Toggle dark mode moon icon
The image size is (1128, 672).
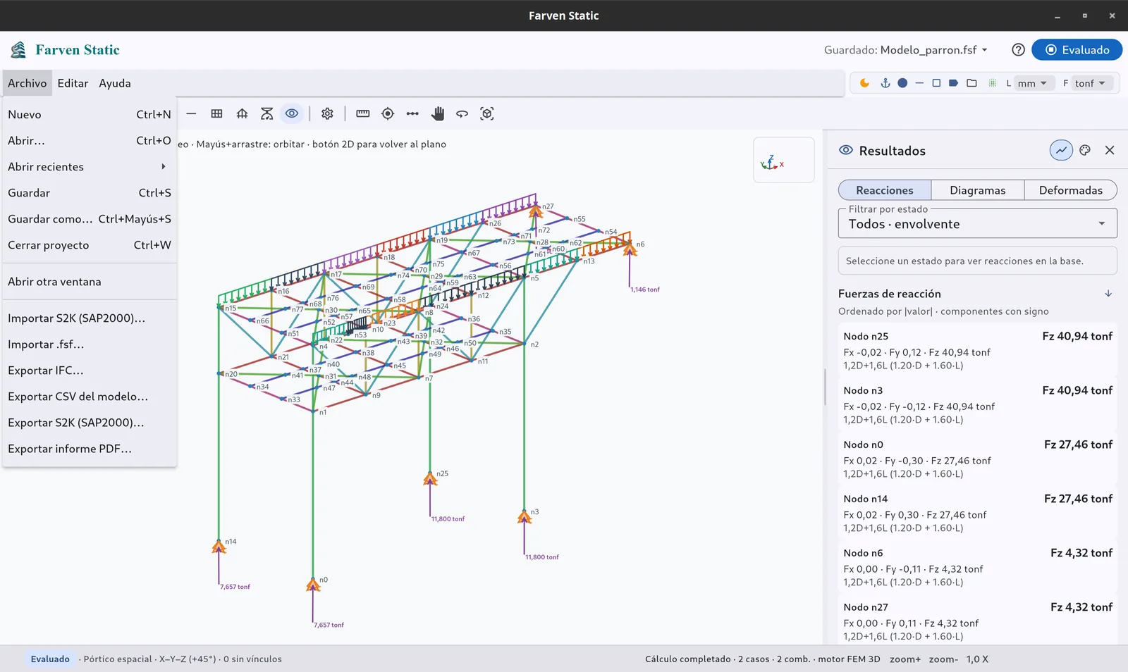tap(864, 83)
